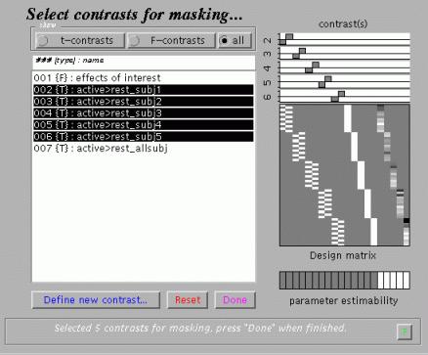Click the parameter estimability bar

[x=345, y=281]
